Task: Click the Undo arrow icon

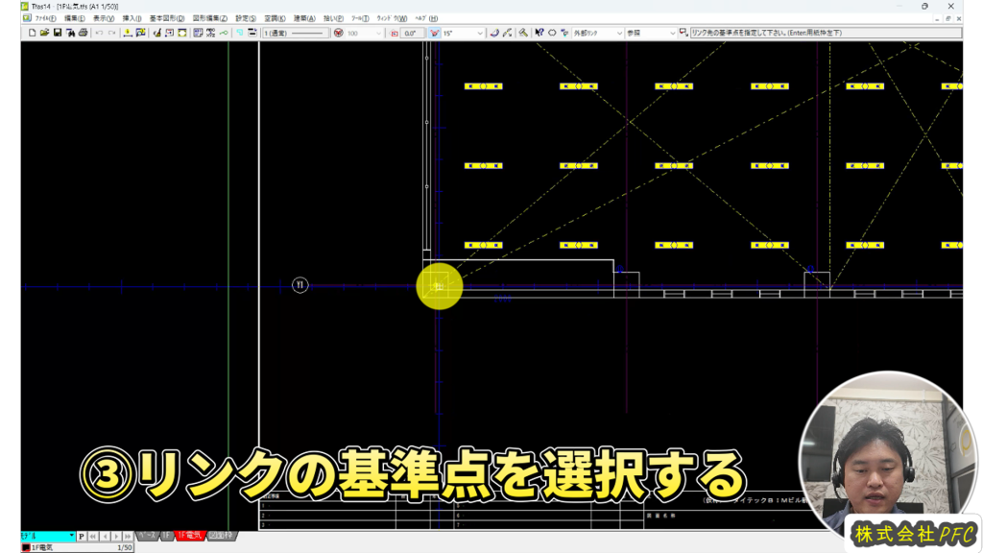Action: click(99, 33)
